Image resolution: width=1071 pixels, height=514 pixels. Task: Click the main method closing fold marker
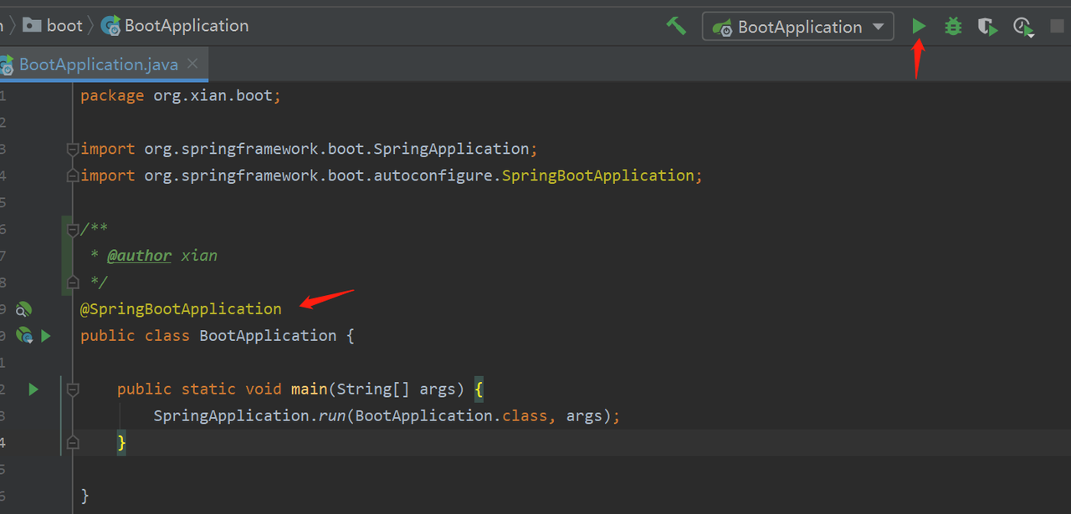[73, 442]
